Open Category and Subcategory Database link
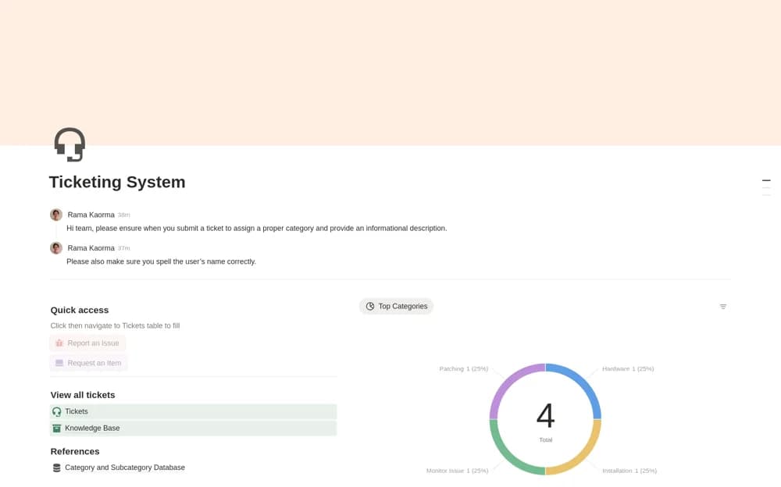The height and width of the screenshot is (487, 781). (124, 467)
